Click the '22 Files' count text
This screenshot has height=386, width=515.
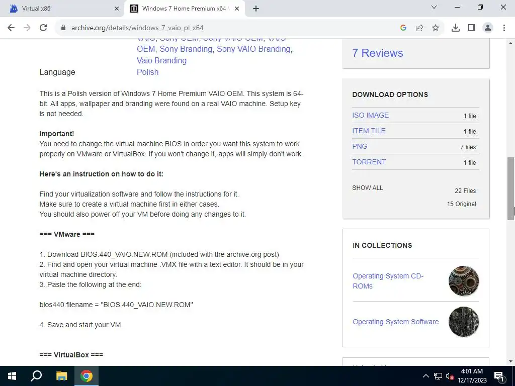click(x=465, y=190)
